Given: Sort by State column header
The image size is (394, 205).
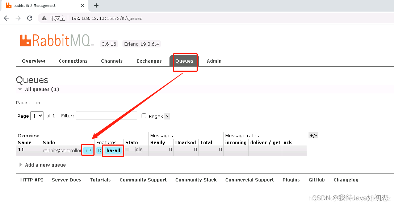Looking at the screenshot, I should pos(131,142).
